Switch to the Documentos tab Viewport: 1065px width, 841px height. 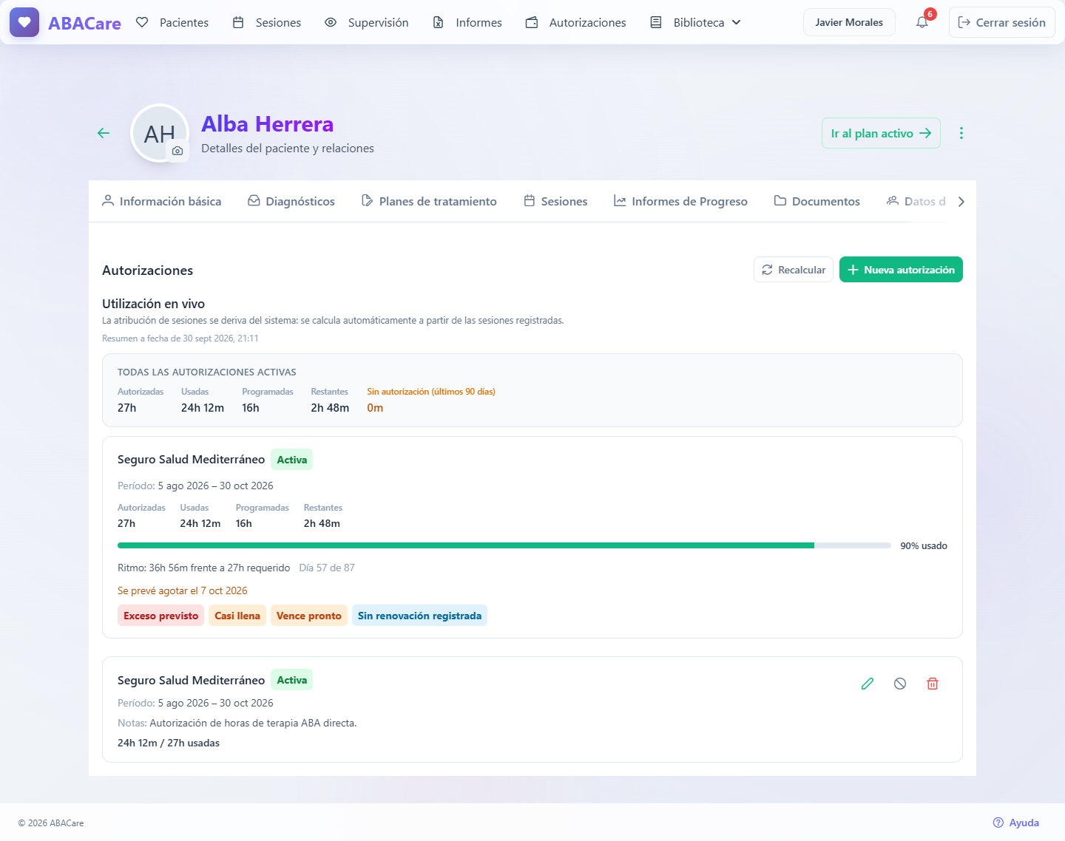coord(817,201)
